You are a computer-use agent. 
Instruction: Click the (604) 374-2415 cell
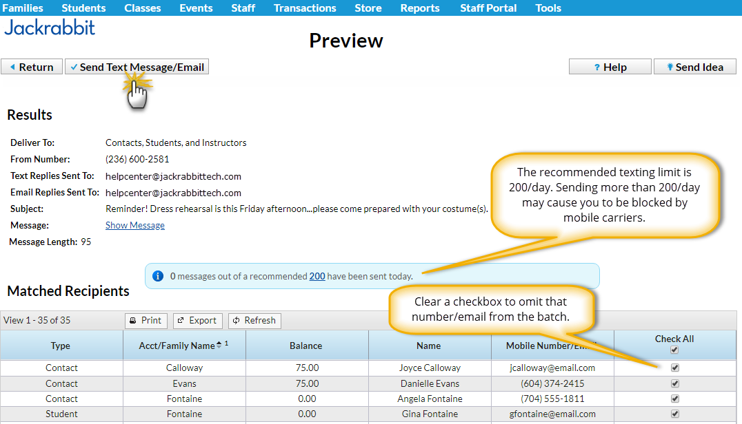point(552,383)
